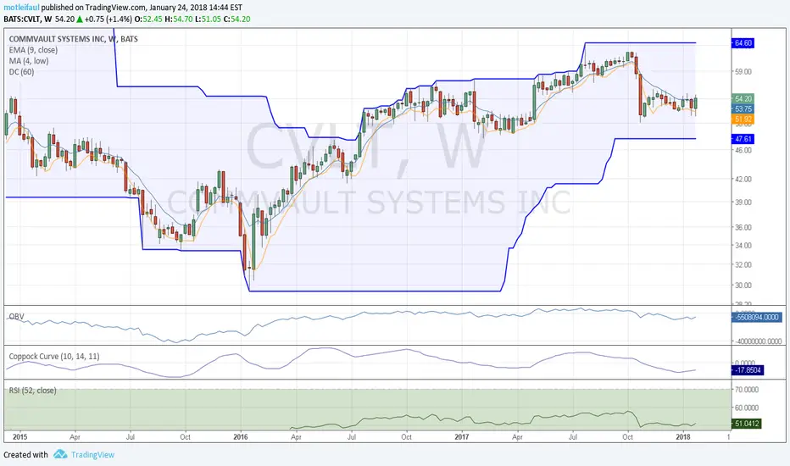Viewport: 790px width, 466px height.
Task: Select the EMA (9, close) indicator label
Action: click(x=33, y=50)
